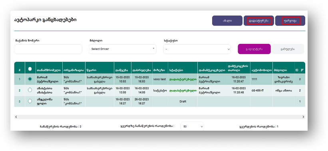Screen dimensions: 328x151
Task: Select radio button for ანჟელინა ჯოლი row
Action: (x=30, y=101)
